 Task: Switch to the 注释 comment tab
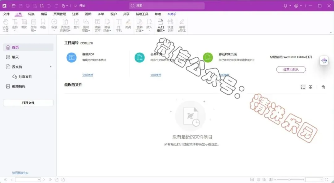[75, 14]
